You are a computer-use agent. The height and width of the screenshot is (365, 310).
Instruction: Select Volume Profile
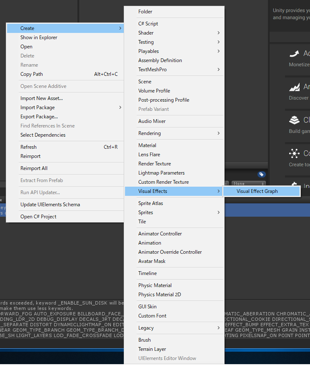(174, 91)
